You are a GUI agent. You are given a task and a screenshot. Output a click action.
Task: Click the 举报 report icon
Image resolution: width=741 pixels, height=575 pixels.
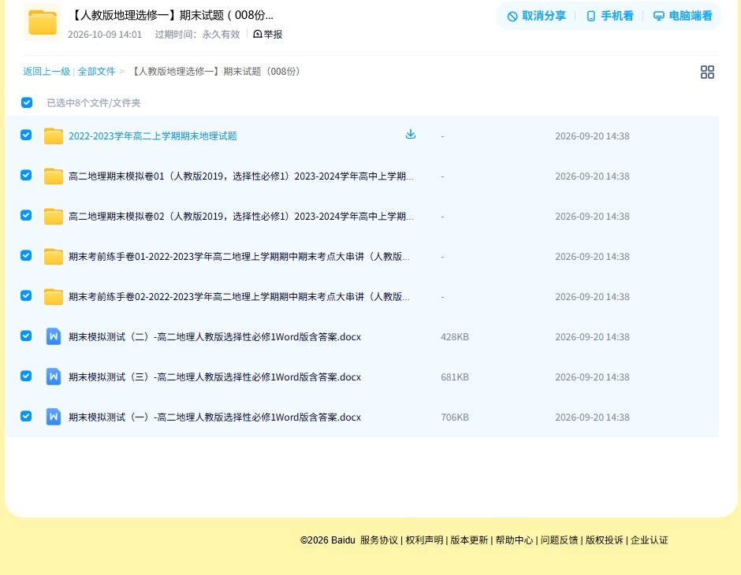[258, 34]
